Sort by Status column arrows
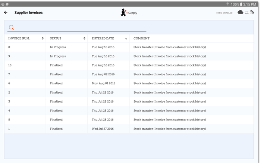This screenshot has height=163, width=261. [84, 38]
